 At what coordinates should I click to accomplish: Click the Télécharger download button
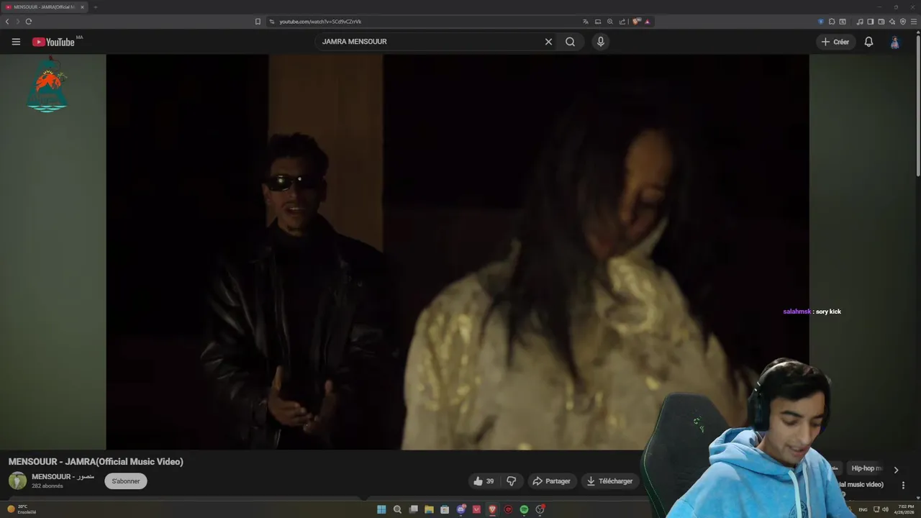[609, 481]
